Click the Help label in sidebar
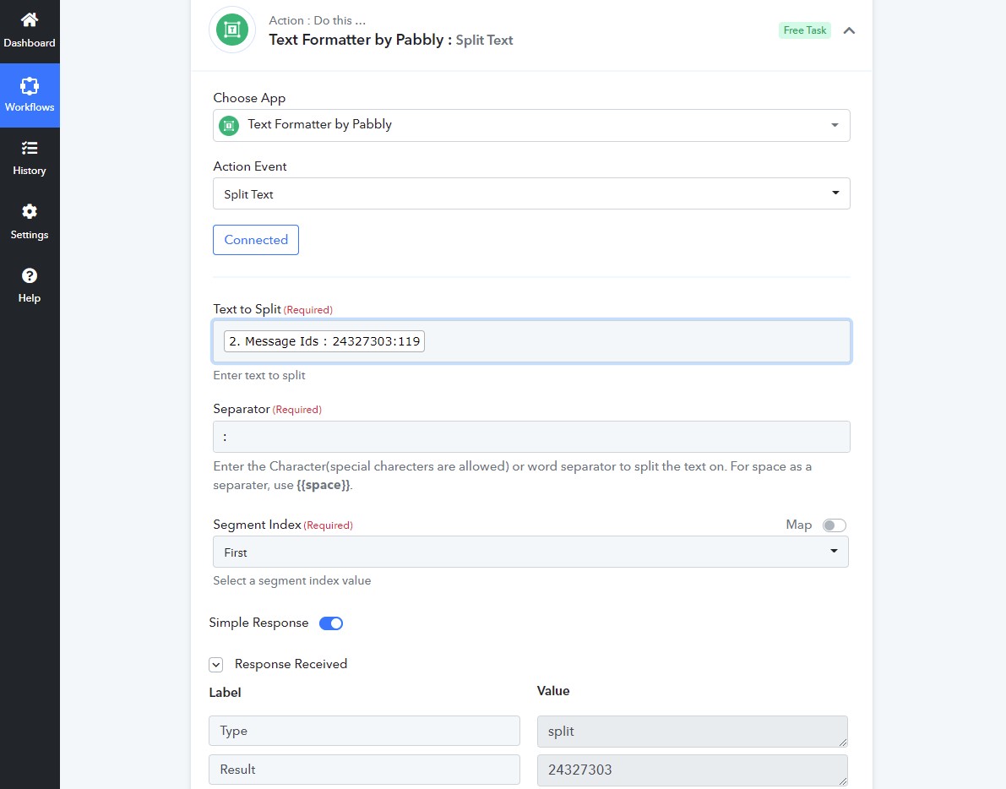 30,298
